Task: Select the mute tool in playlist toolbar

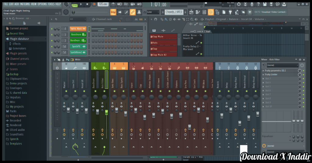Action: coord(175,19)
